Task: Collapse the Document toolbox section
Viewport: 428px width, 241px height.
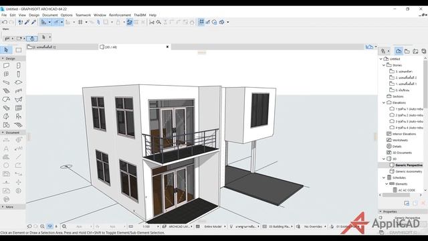Action: (3, 133)
